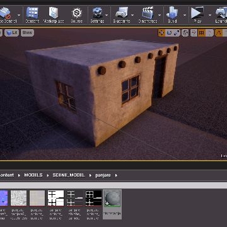Select the rotate gizmo tool
Screen dimensions: 227x227
tap(169, 33)
